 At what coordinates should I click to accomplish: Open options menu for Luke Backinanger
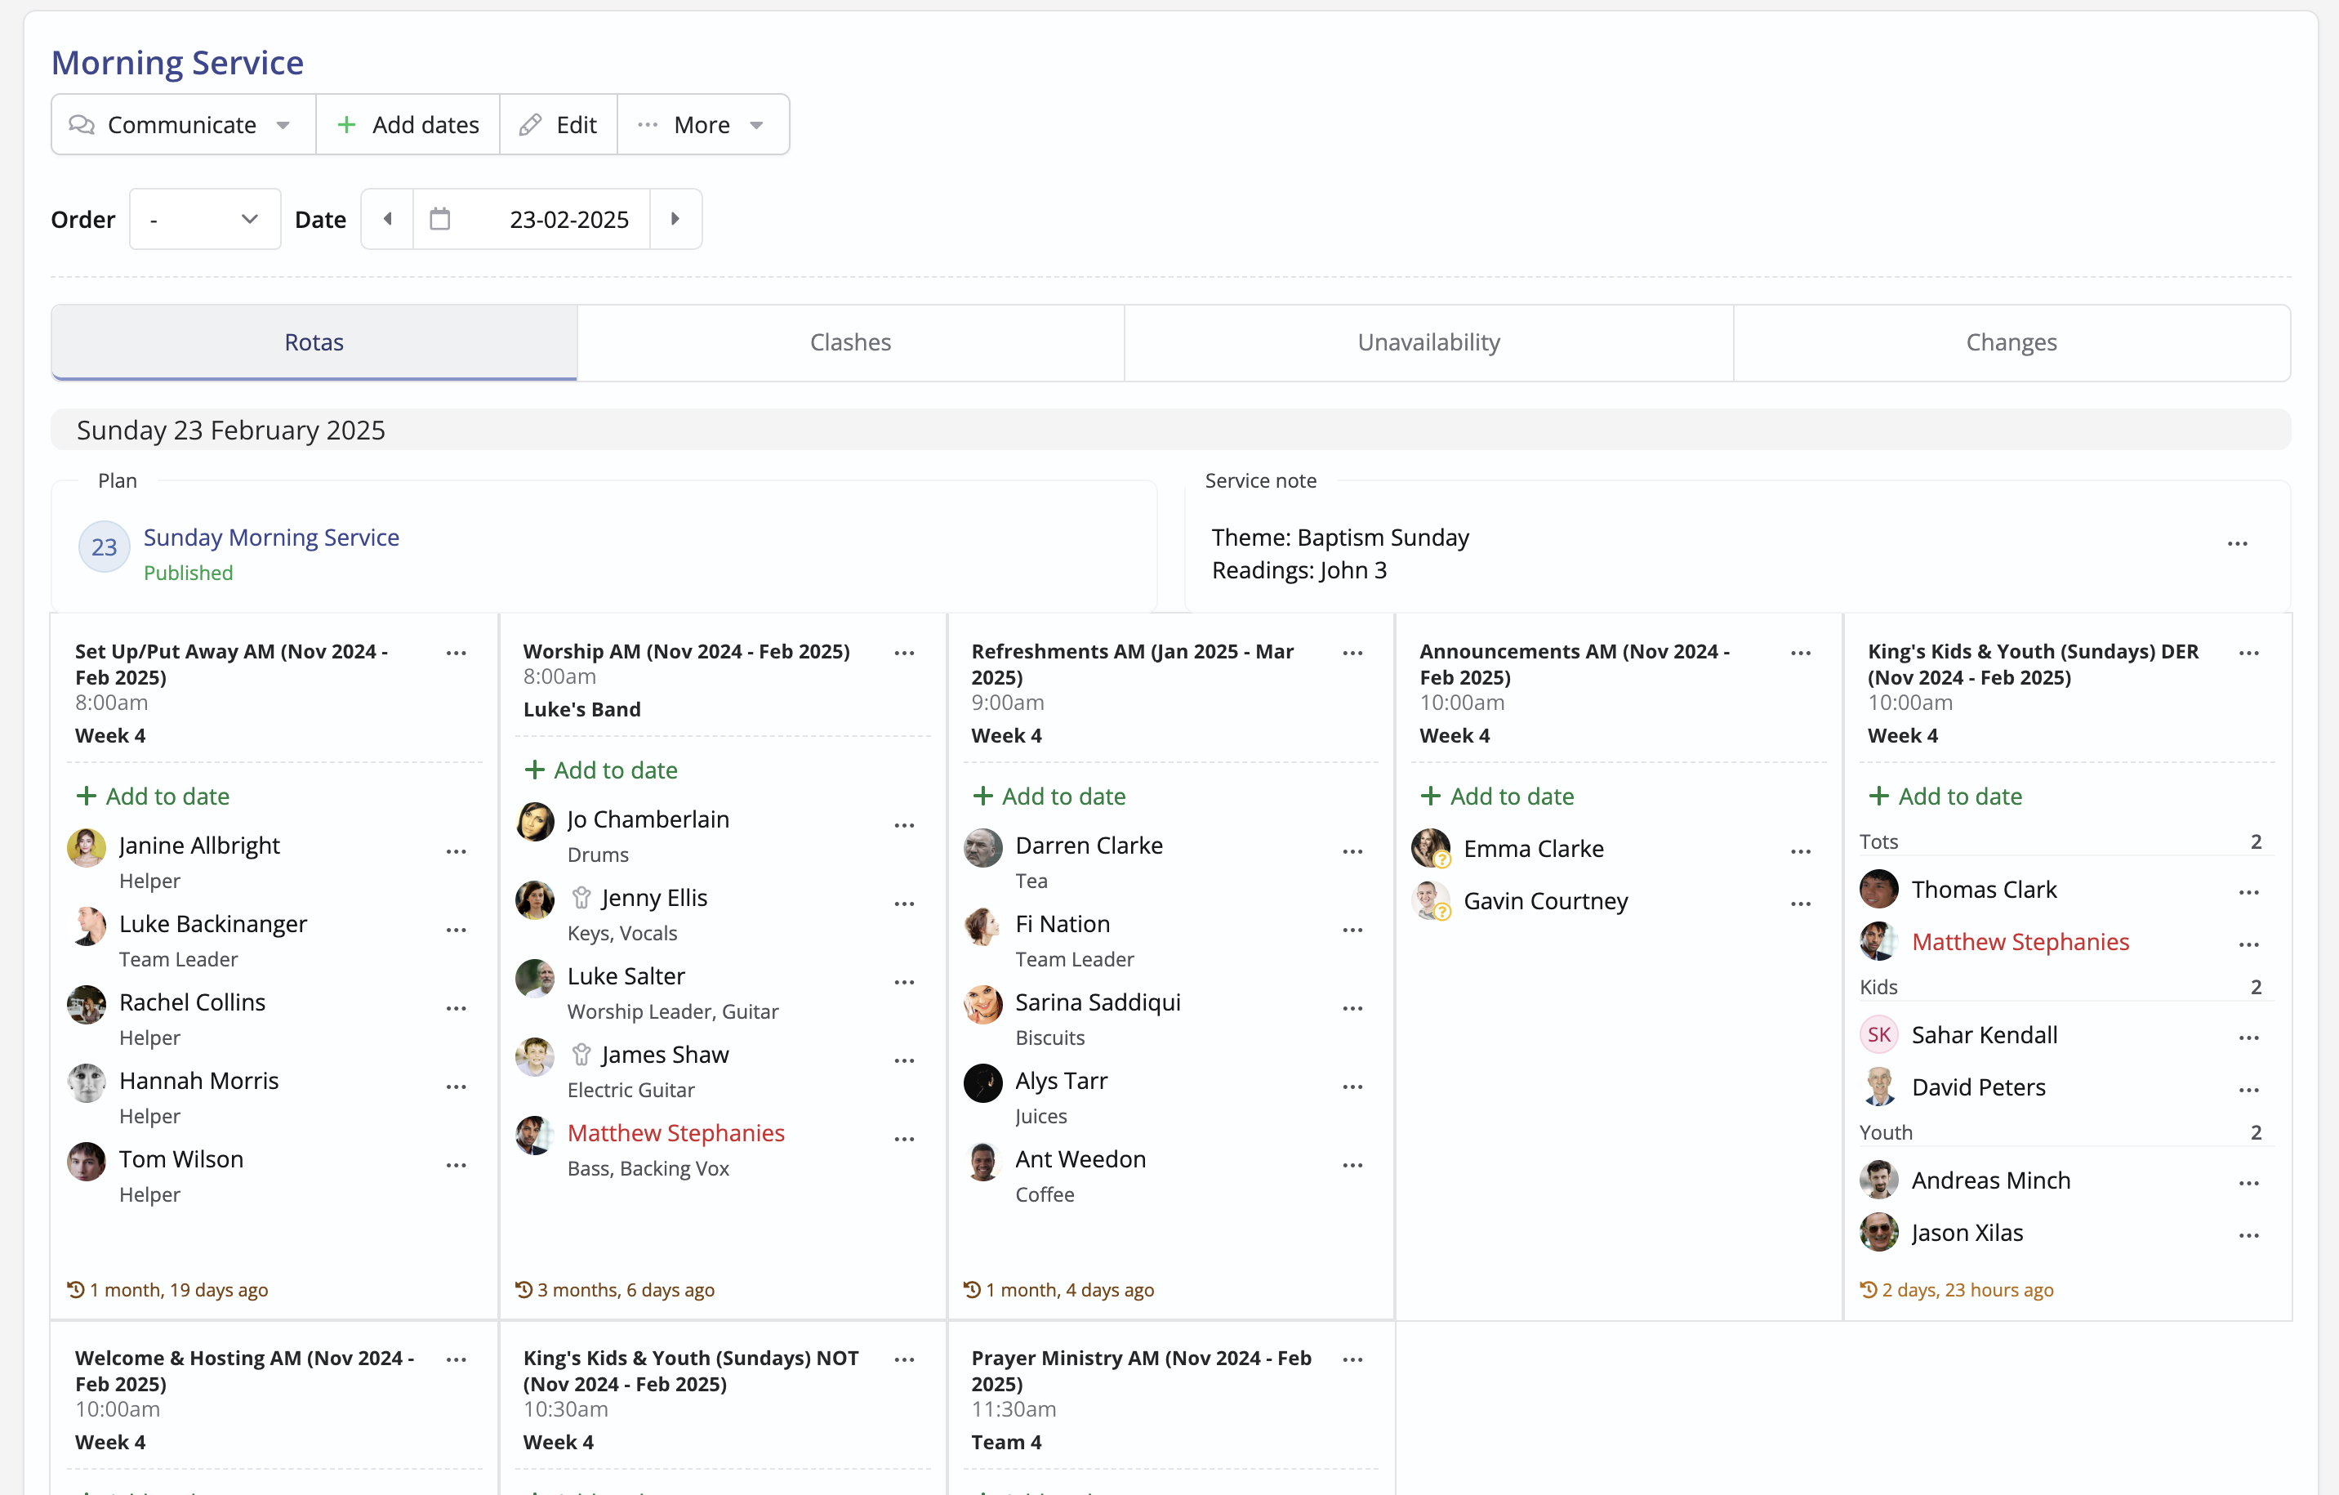pyautogui.click(x=457, y=930)
